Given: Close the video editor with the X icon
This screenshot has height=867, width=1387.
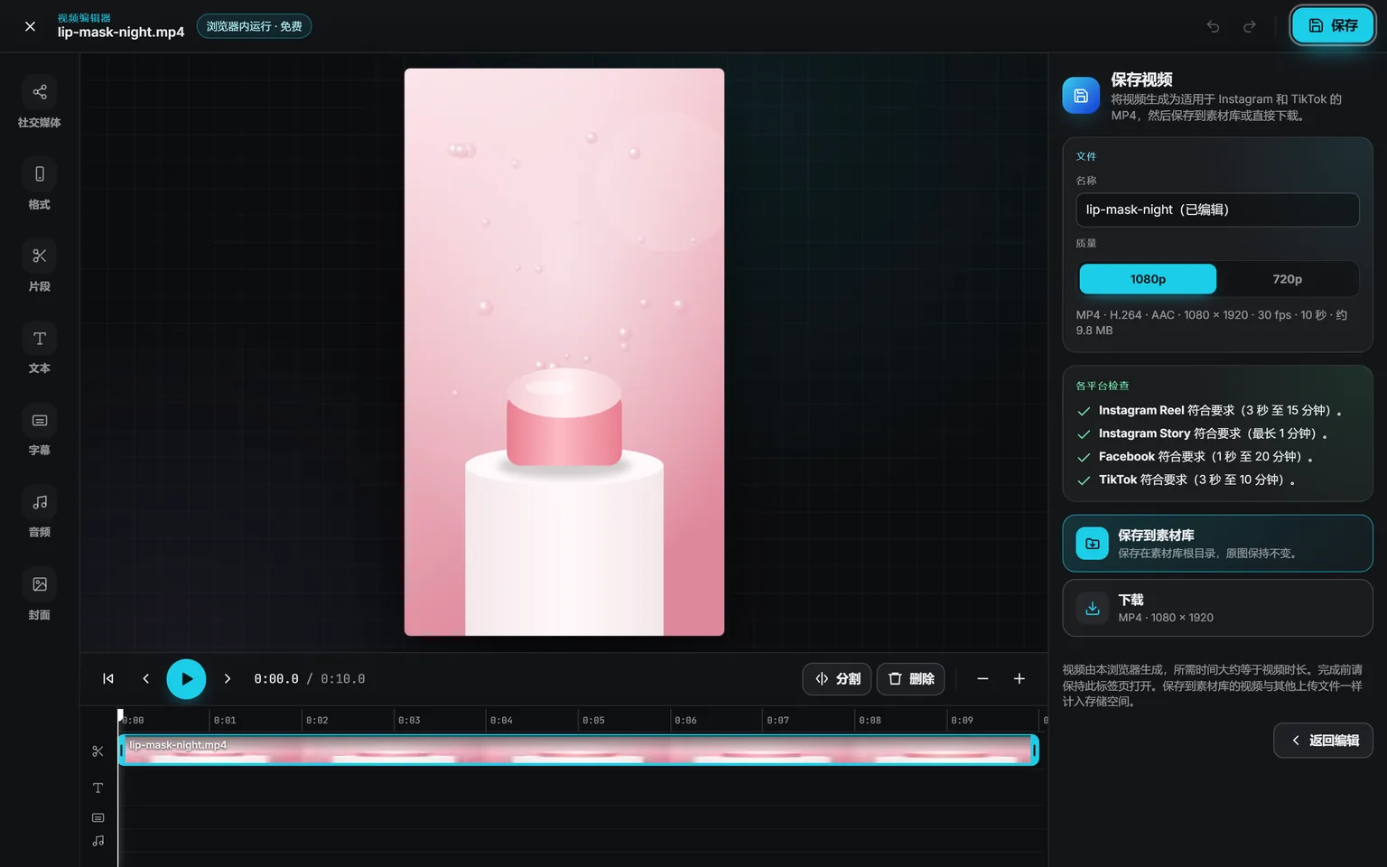Looking at the screenshot, I should (30, 26).
